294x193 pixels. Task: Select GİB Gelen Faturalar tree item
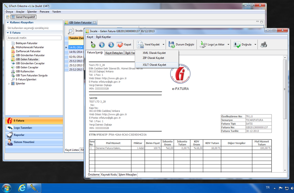click(27, 59)
